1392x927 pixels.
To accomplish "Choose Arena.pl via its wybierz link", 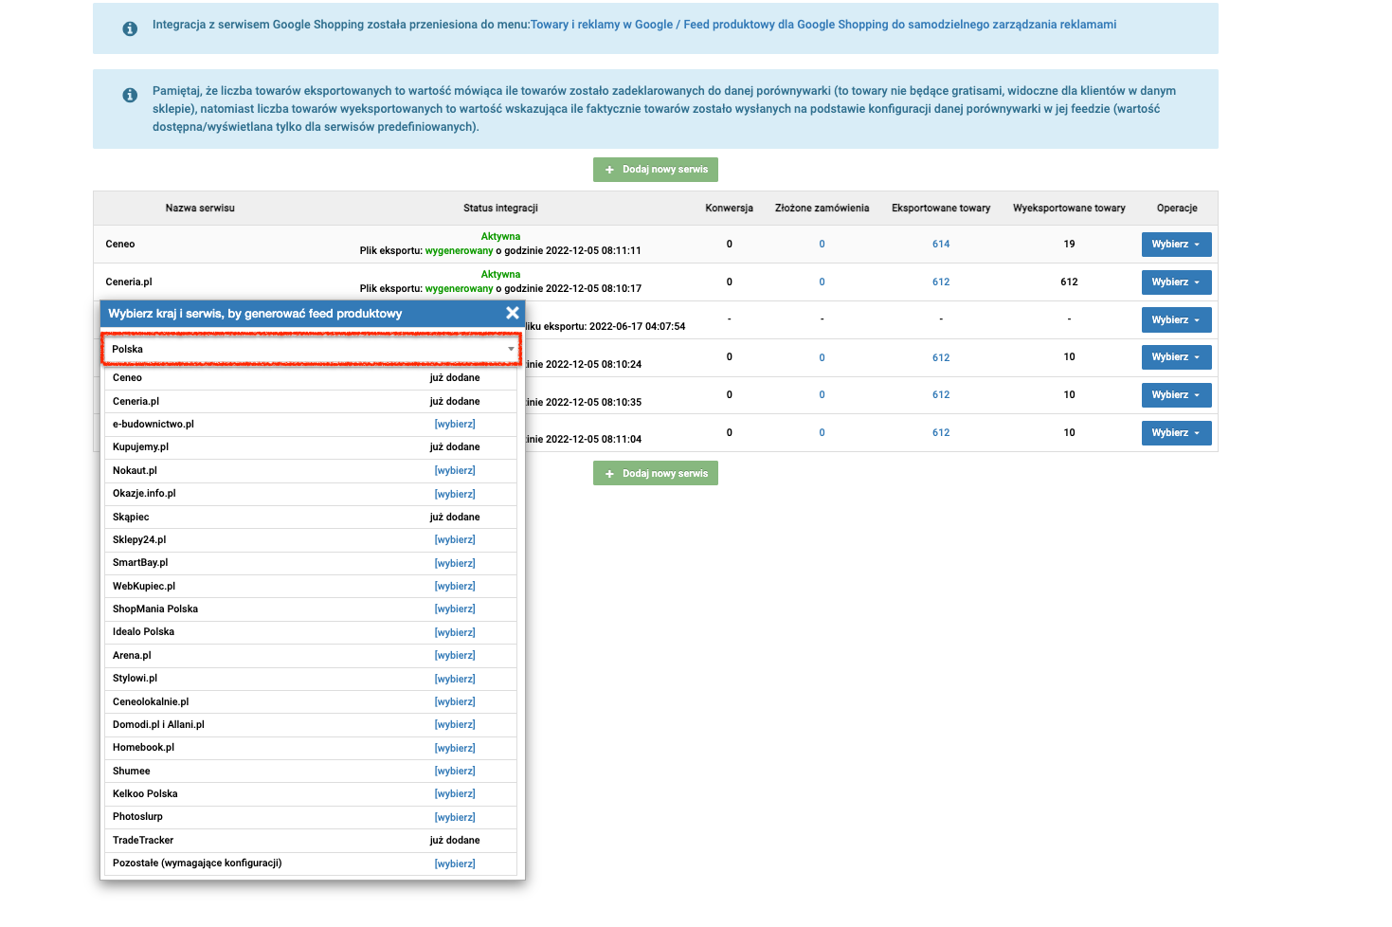I will (x=455, y=655).
